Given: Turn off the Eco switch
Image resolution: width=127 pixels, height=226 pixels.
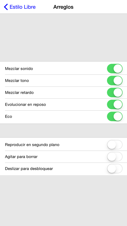Looking at the screenshot, I should 115,117.
